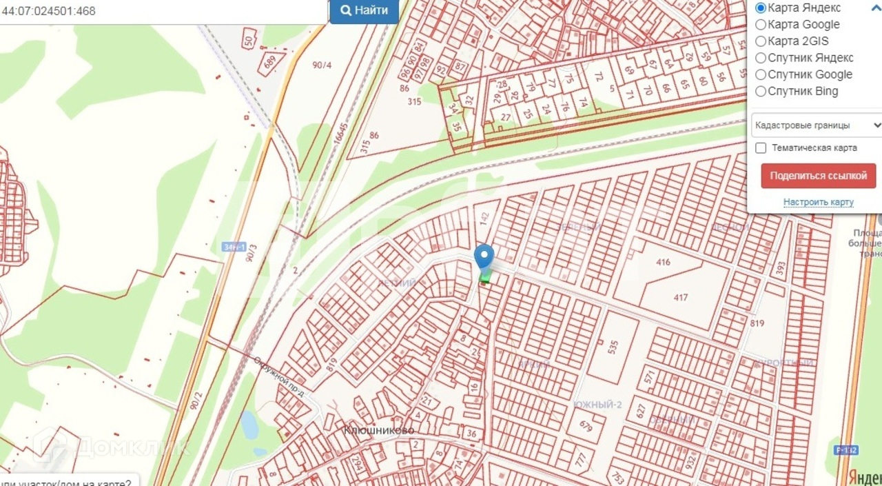The width and height of the screenshot is (882, 486).
Task: Click the magnifier icon in Найти button
Action: click(347, 10)
